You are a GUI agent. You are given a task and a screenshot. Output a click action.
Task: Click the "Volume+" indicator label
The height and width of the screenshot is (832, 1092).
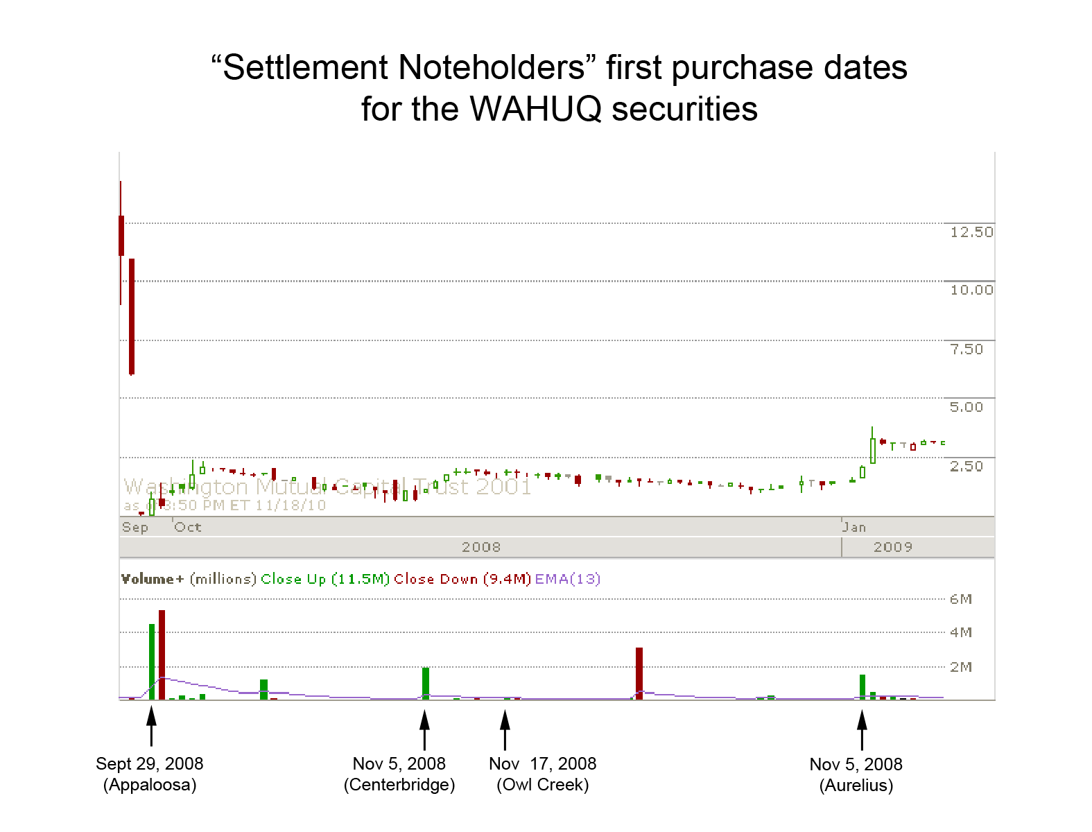153,579
